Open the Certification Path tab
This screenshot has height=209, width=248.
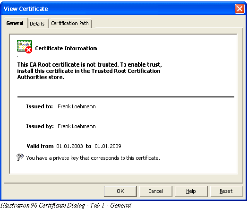click(70, 23)
